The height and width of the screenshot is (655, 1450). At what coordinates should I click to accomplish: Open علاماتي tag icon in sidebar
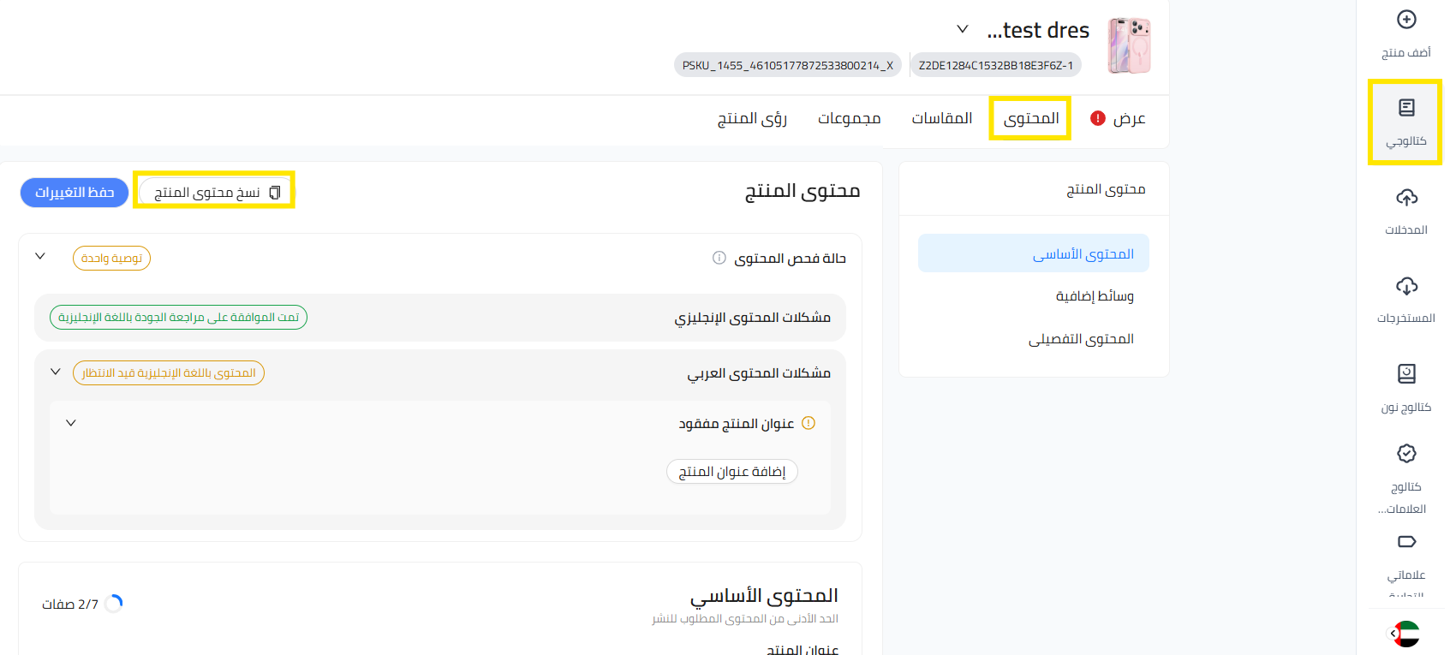pyautogui.click(x=1406, y=541)
